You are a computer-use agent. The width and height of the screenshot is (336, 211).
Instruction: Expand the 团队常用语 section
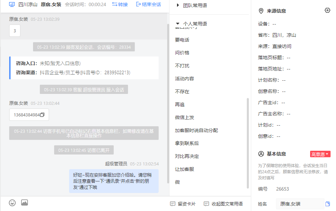[x=178, y=5]
